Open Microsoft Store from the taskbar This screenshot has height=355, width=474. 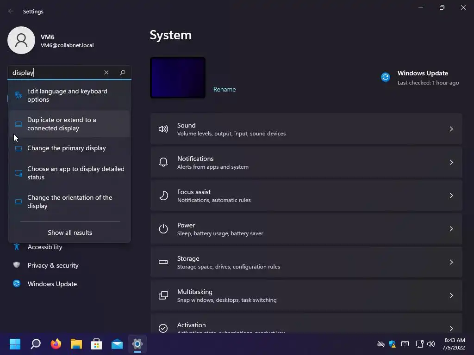pos(96,344)
